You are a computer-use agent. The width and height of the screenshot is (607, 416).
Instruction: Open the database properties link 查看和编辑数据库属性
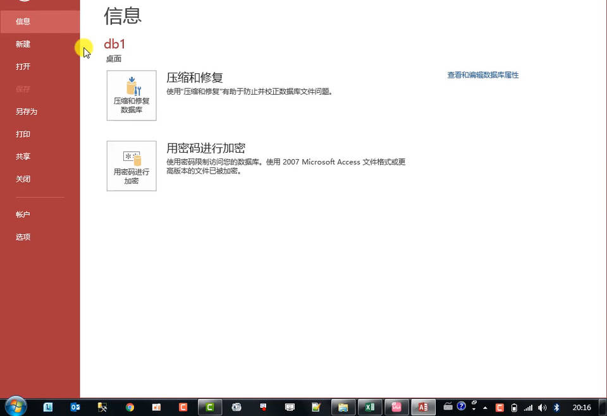(x=482, y=75)
